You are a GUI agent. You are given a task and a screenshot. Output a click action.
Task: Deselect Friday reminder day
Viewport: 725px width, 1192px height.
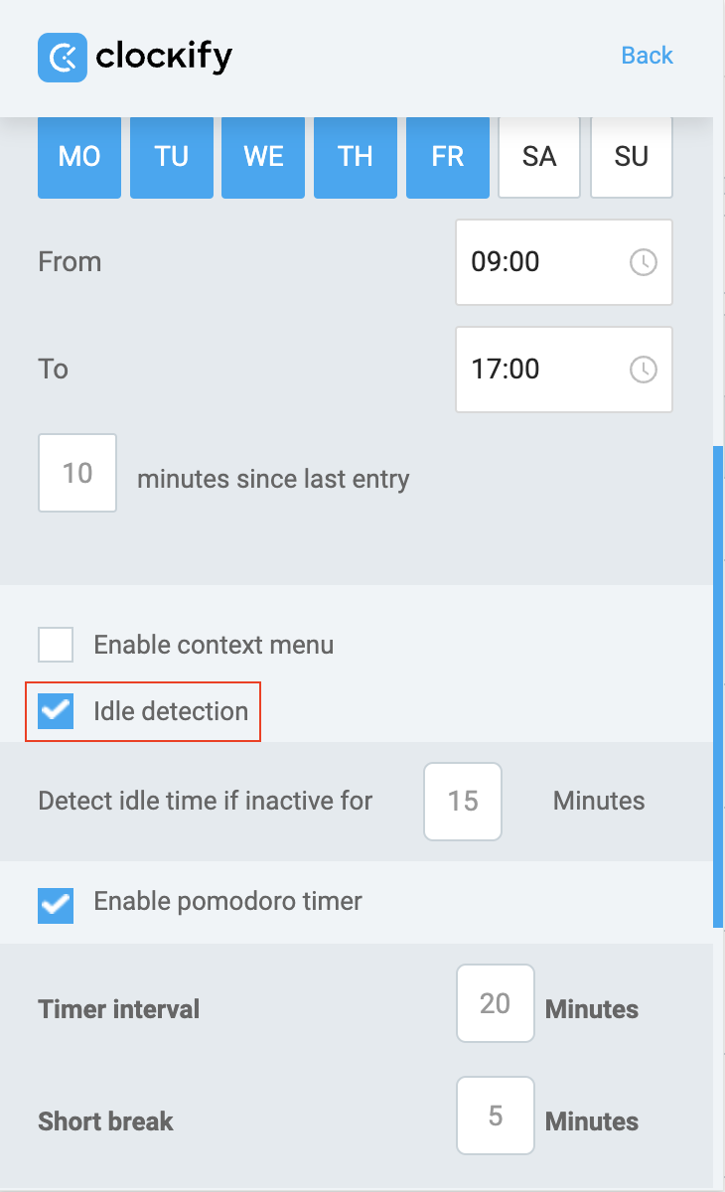448,157
